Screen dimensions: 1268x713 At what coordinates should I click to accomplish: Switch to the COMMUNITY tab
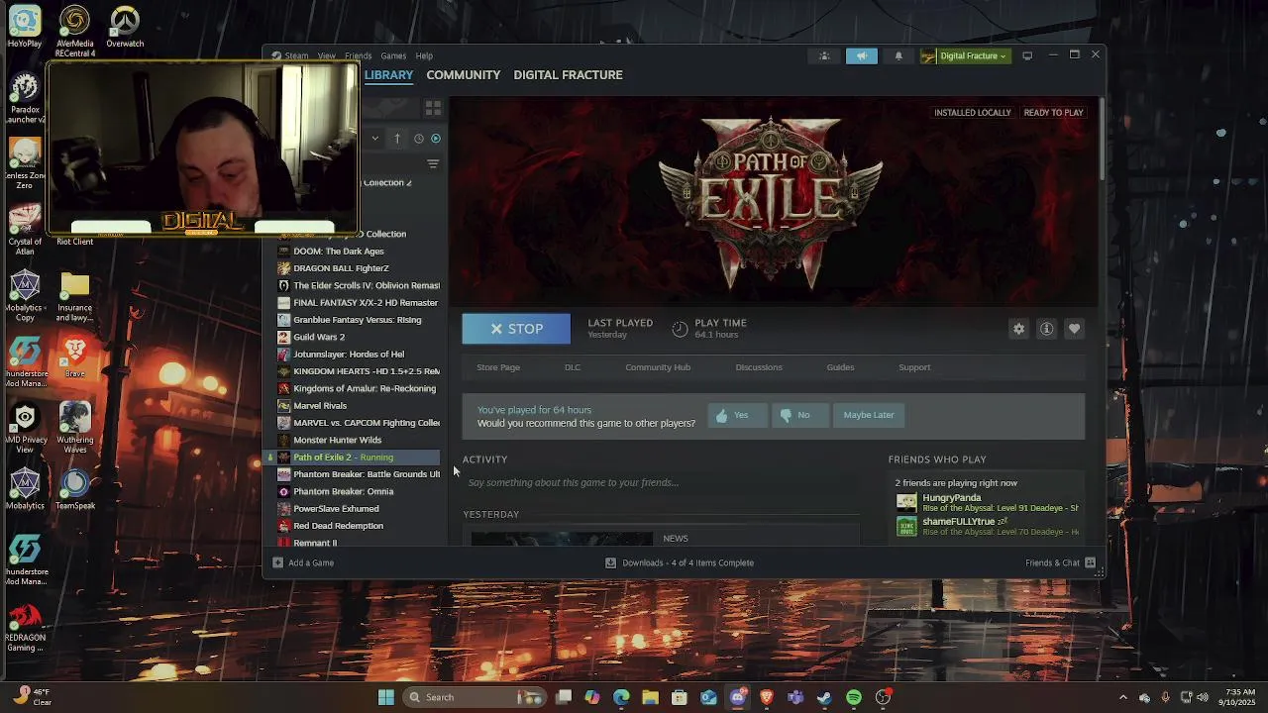click(463, 75)
